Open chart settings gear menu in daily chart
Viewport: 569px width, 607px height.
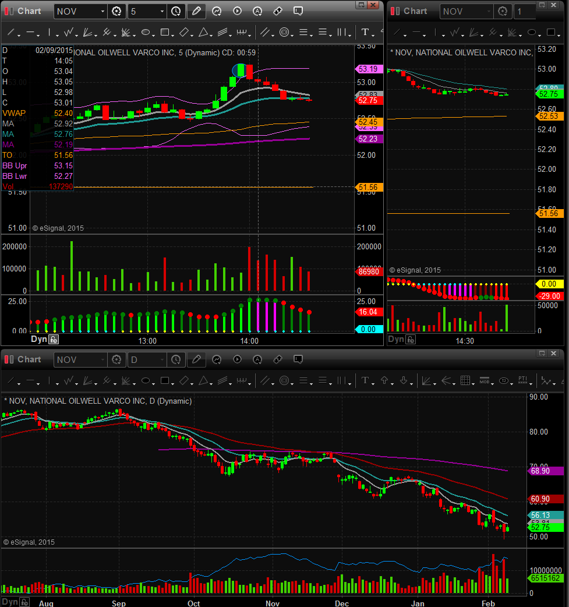(116, 359)
